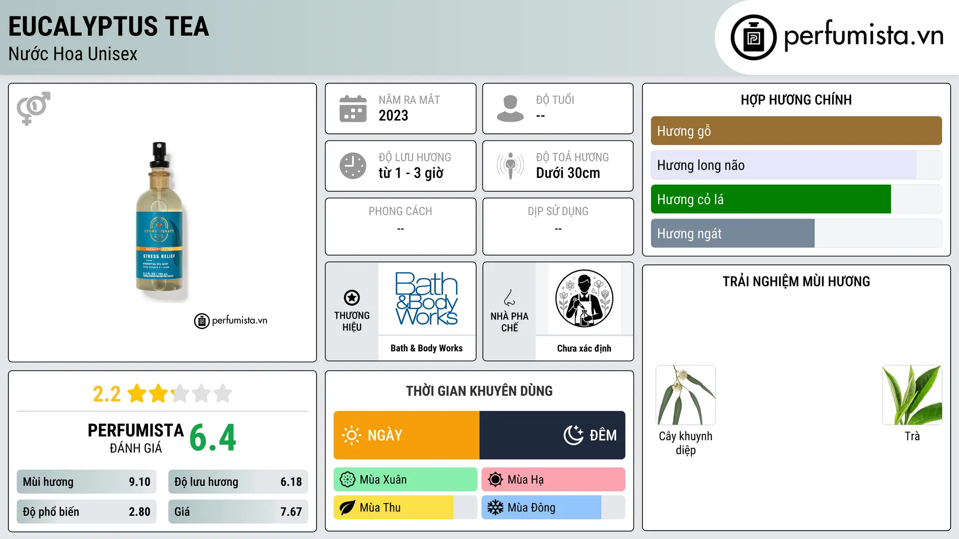
Task: Open the Trà note thumbnail
Action: click(912, 395)
